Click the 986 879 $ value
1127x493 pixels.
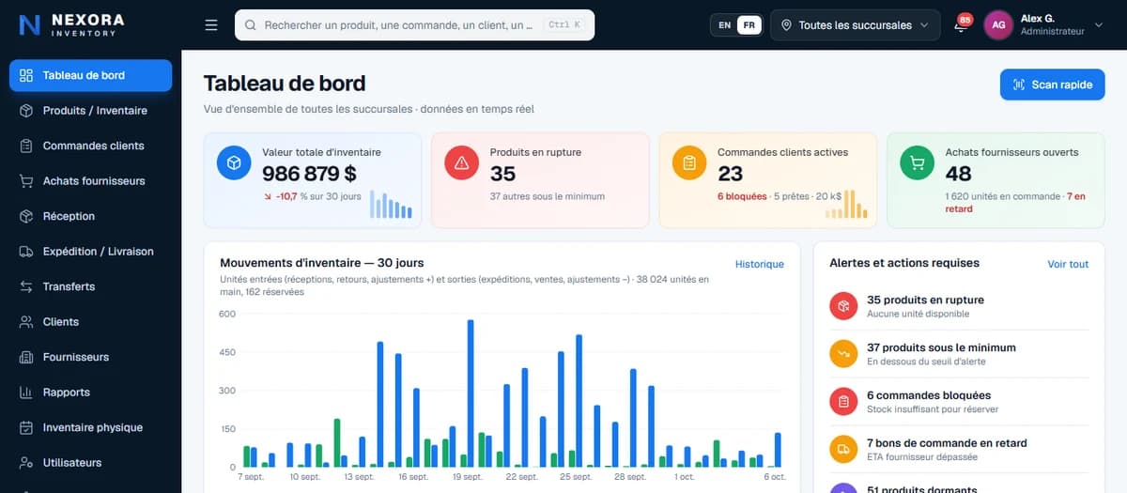309,174
